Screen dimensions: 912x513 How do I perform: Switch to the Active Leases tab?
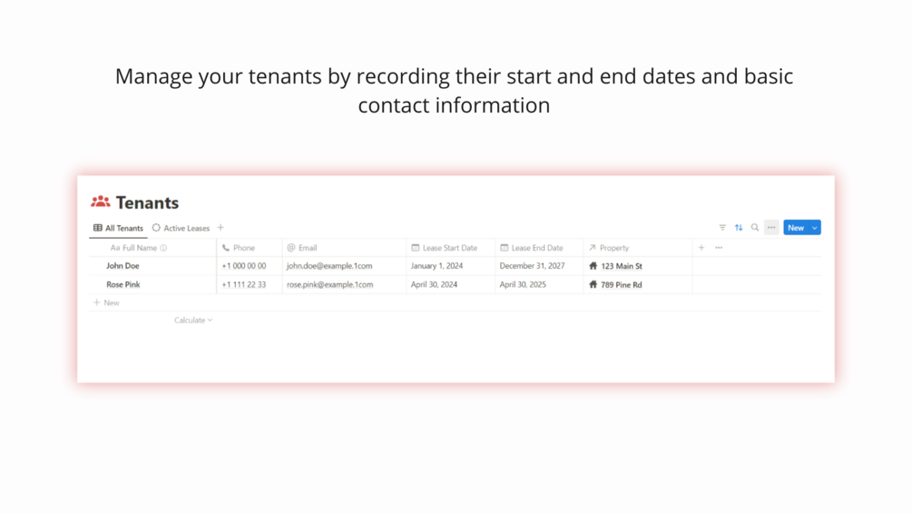[x=181, y=228]
